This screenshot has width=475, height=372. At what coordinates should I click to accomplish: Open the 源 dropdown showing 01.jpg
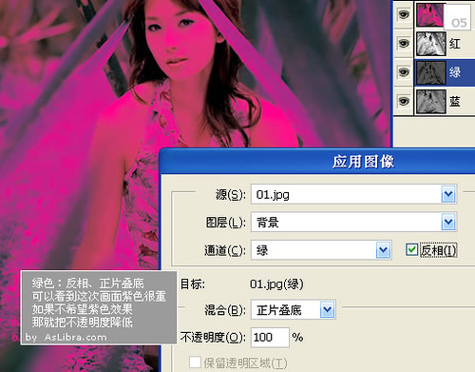[353, 194]
